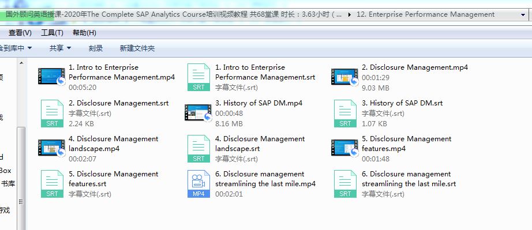Select file name 4. Disclosure Management landscape.srt
Viewport: 532px width, 230px height.
pos(260,144)
